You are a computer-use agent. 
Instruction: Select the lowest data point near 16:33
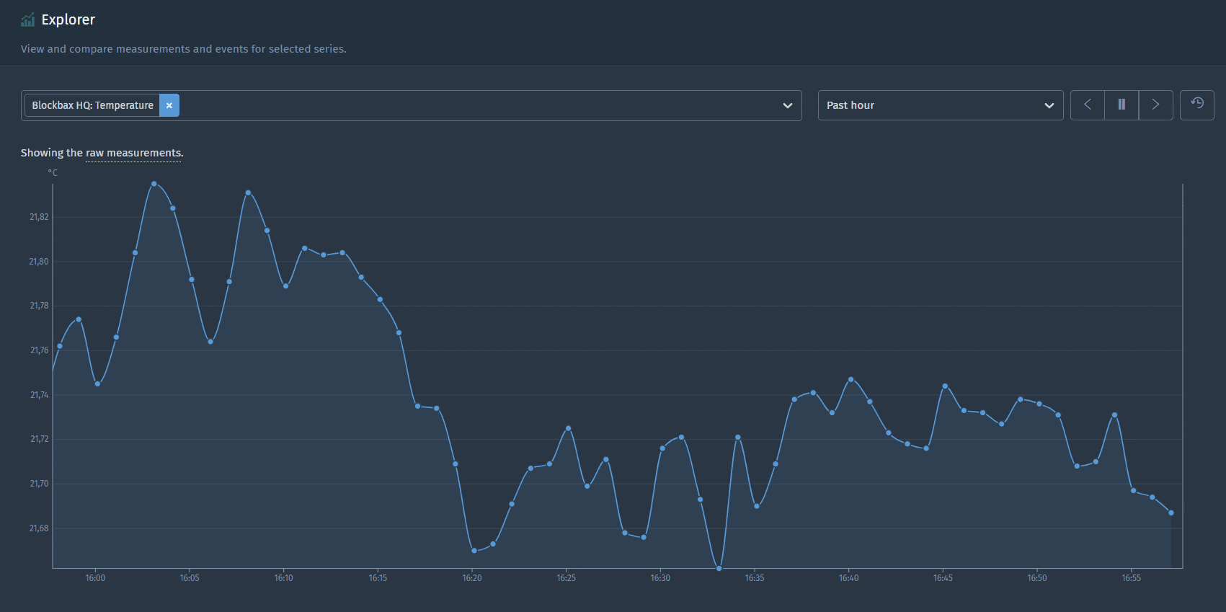(719, 569)
